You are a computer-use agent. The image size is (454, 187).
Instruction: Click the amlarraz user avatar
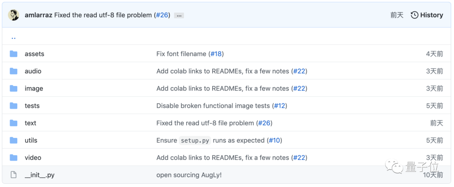[x=14, y=15]
